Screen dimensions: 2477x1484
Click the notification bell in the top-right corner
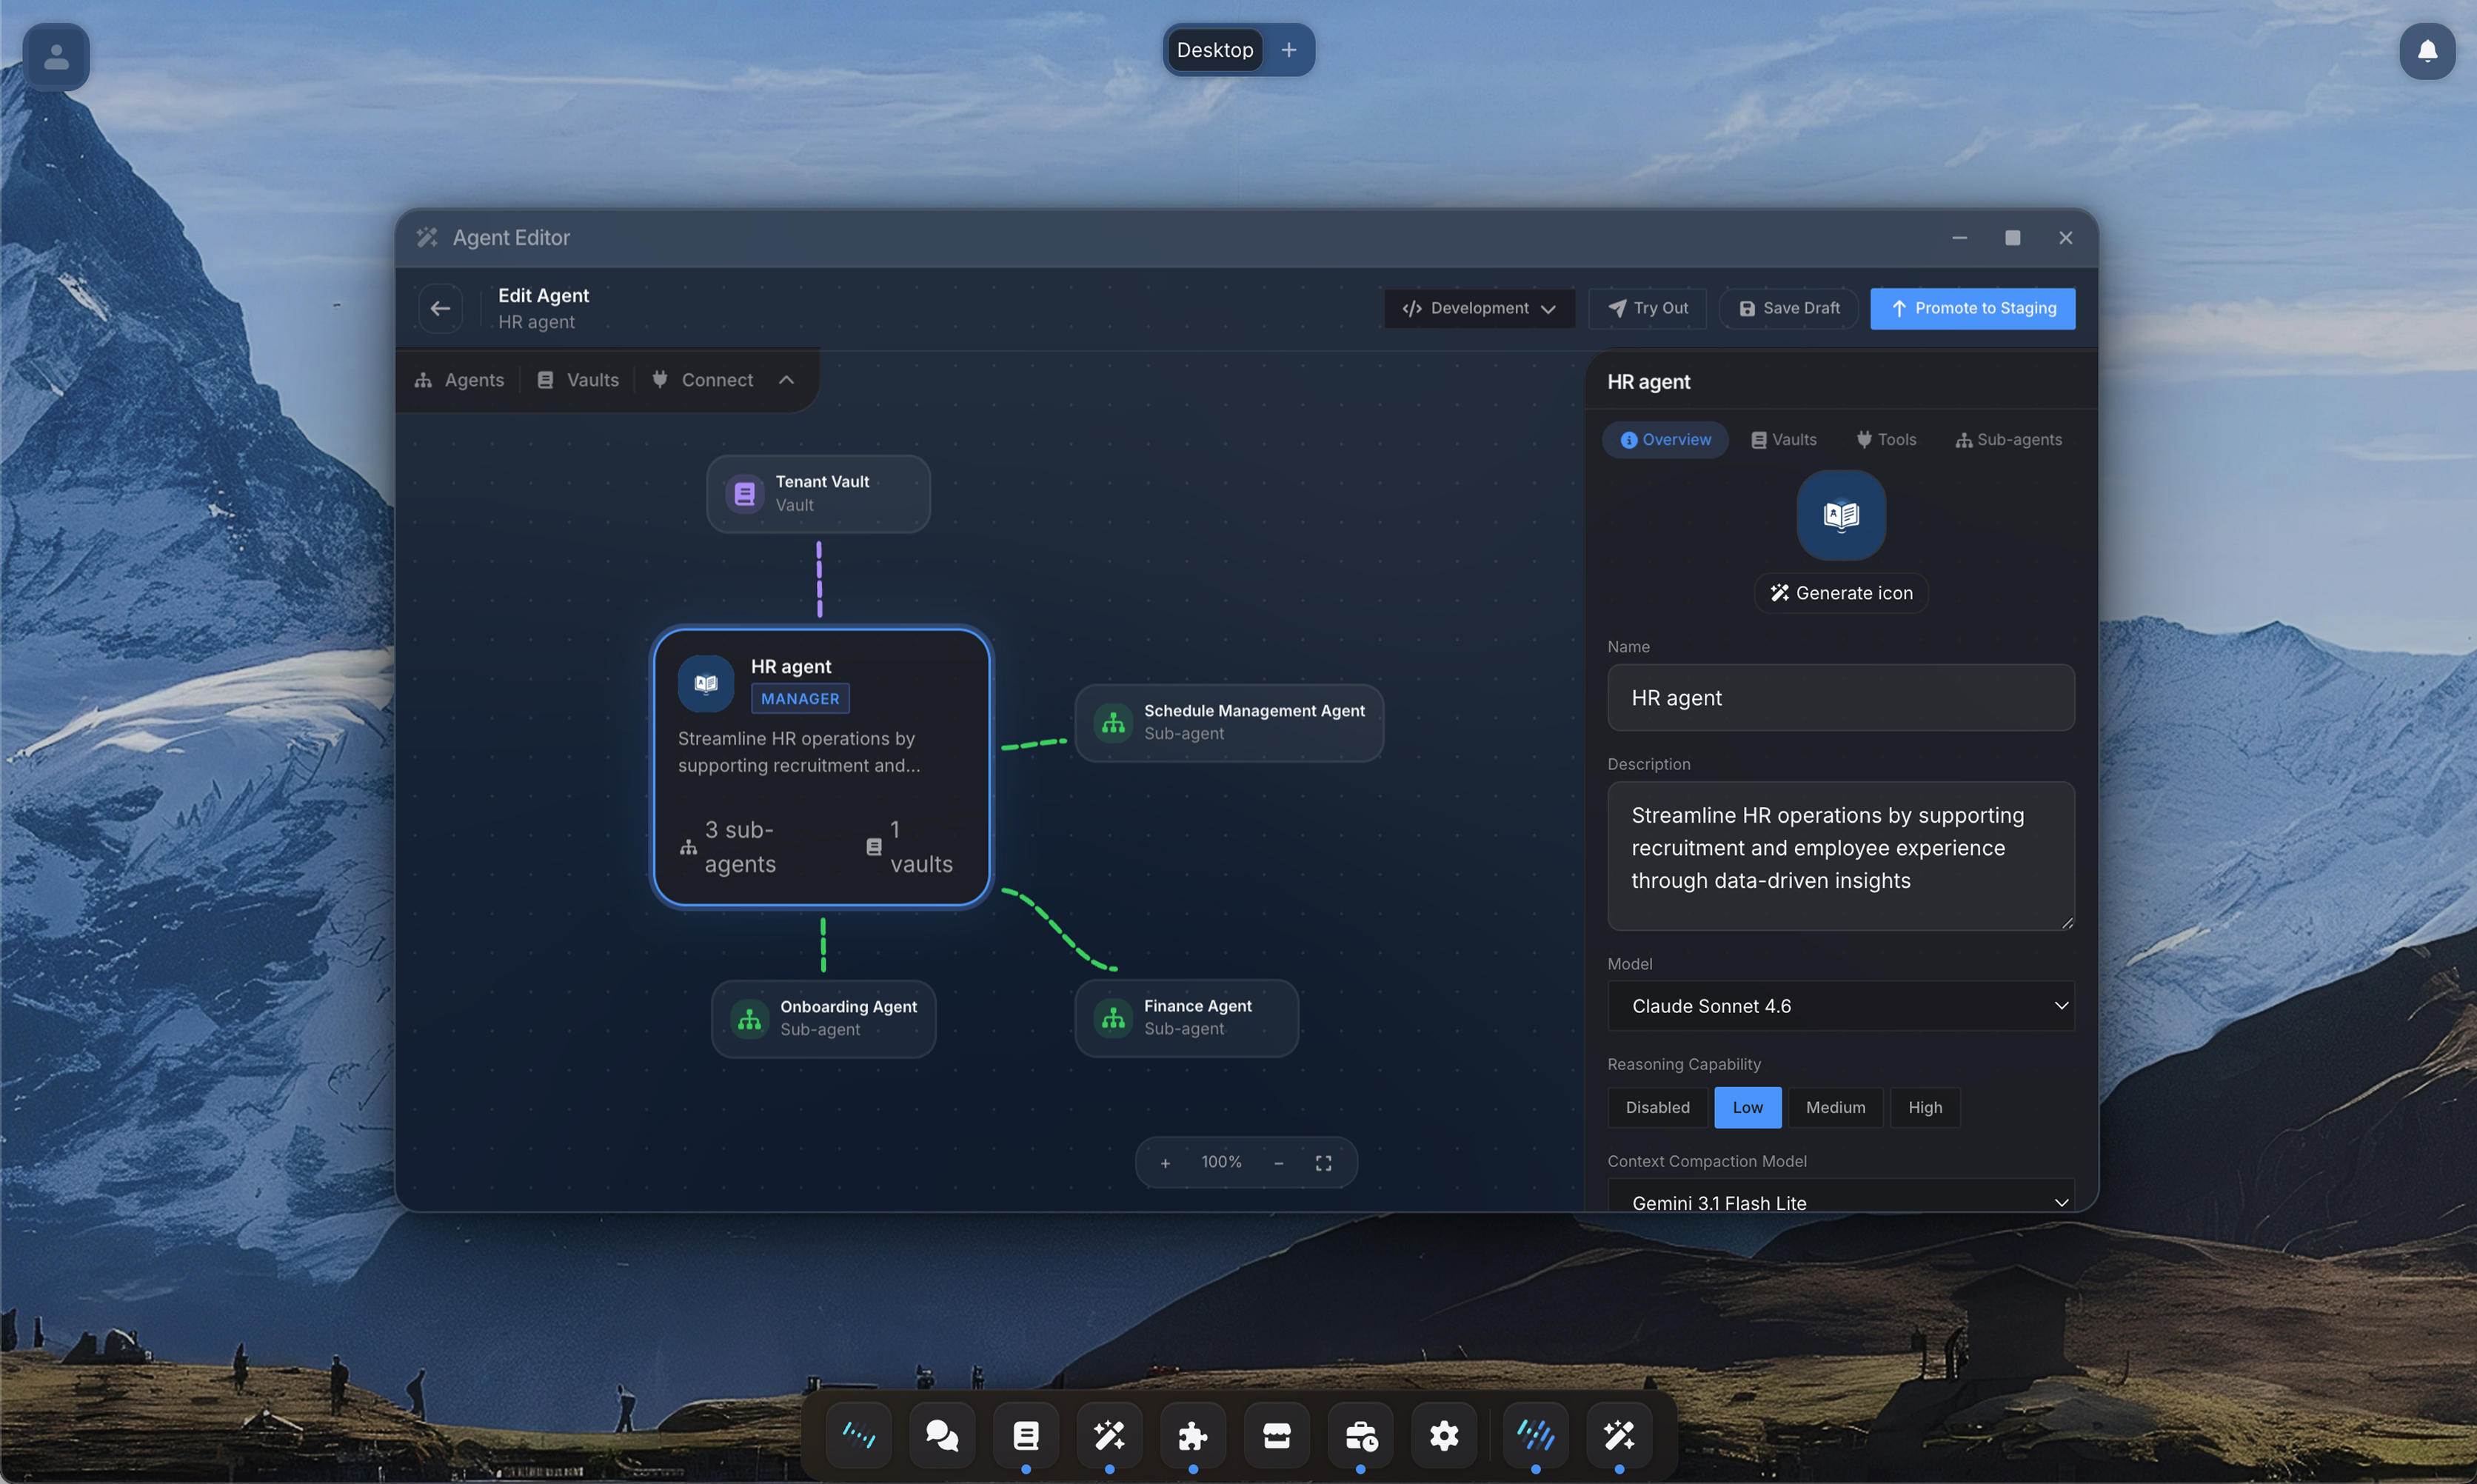(x=2427, y=52)
